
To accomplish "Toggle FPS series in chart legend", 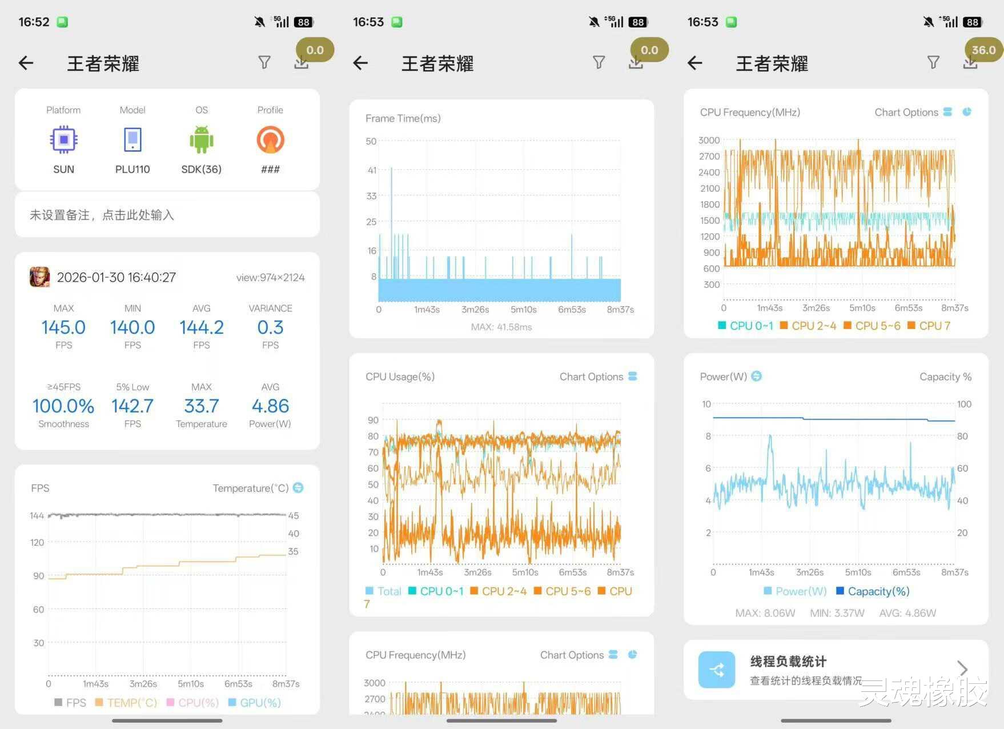I will (70, 703).
